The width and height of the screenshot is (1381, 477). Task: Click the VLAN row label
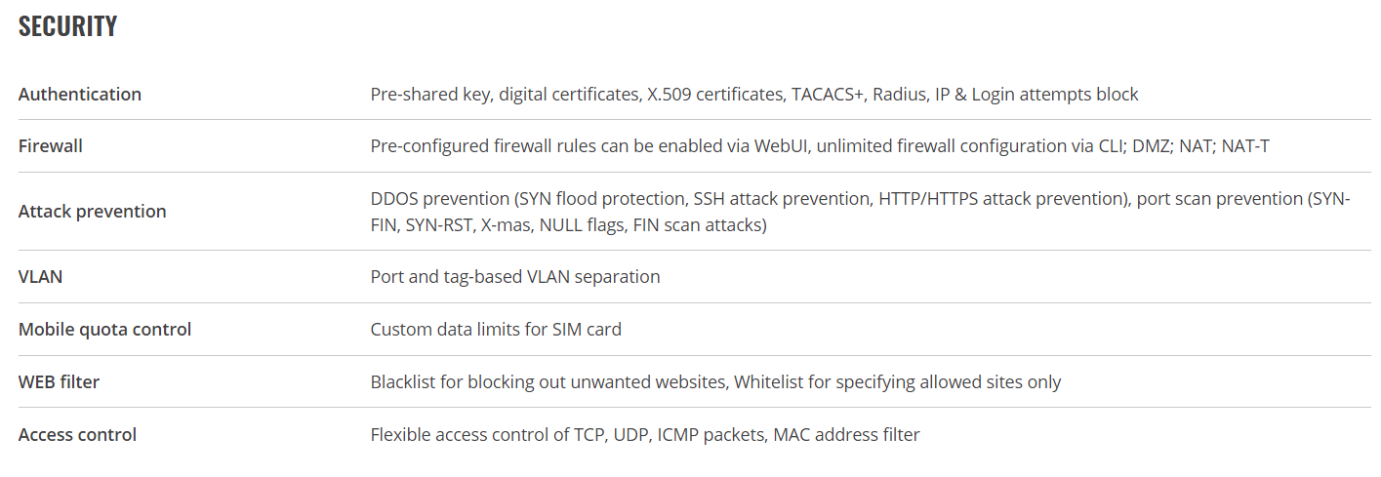coord(40,276)
